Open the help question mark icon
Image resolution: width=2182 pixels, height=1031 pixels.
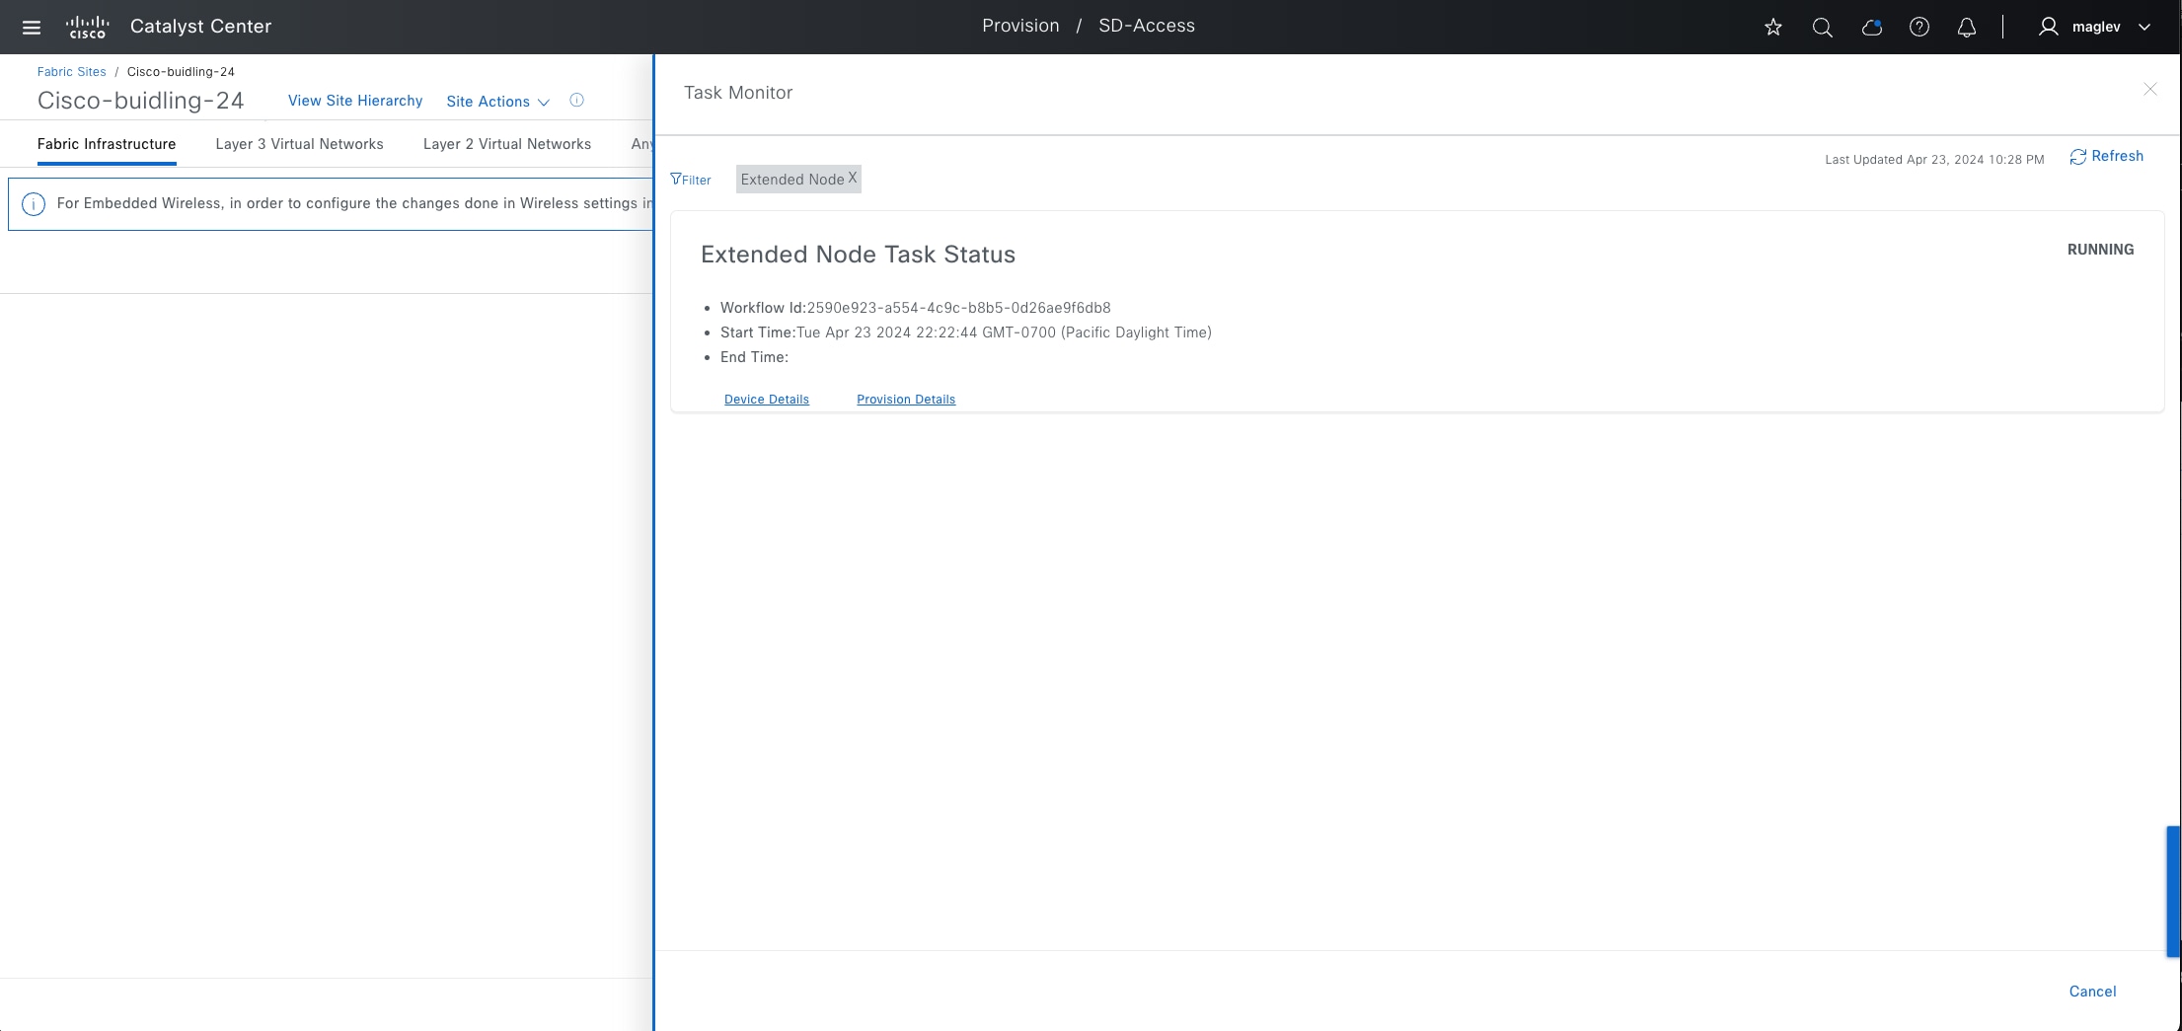1919,27
